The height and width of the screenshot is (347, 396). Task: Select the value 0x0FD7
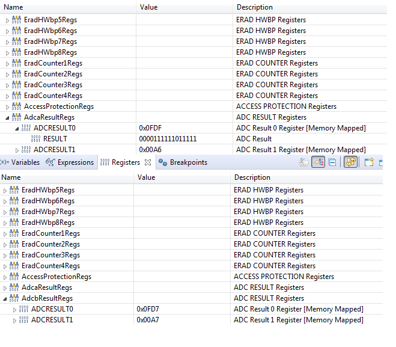click(x=148, y=309)
